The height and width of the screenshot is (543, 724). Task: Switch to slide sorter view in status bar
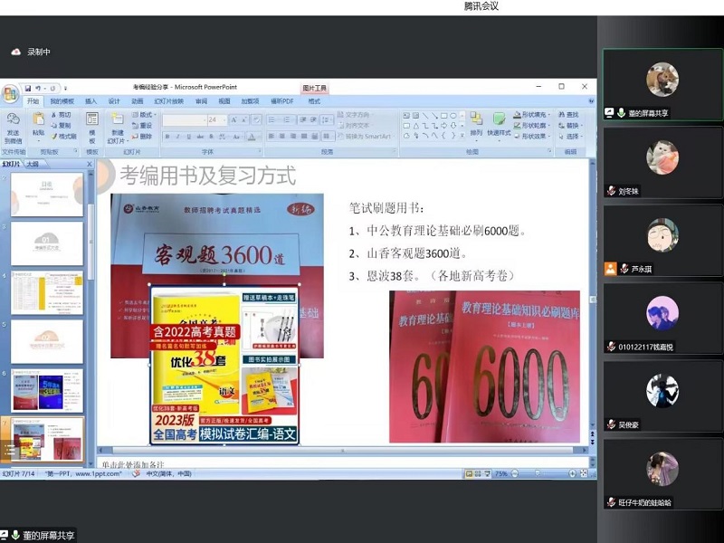click(478, 473)
